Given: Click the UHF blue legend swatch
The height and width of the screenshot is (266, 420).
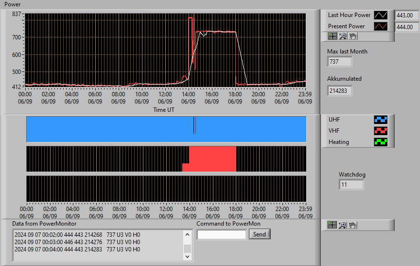Looking at the screenshot, I should pyautogui.click(x=381, y=120).
